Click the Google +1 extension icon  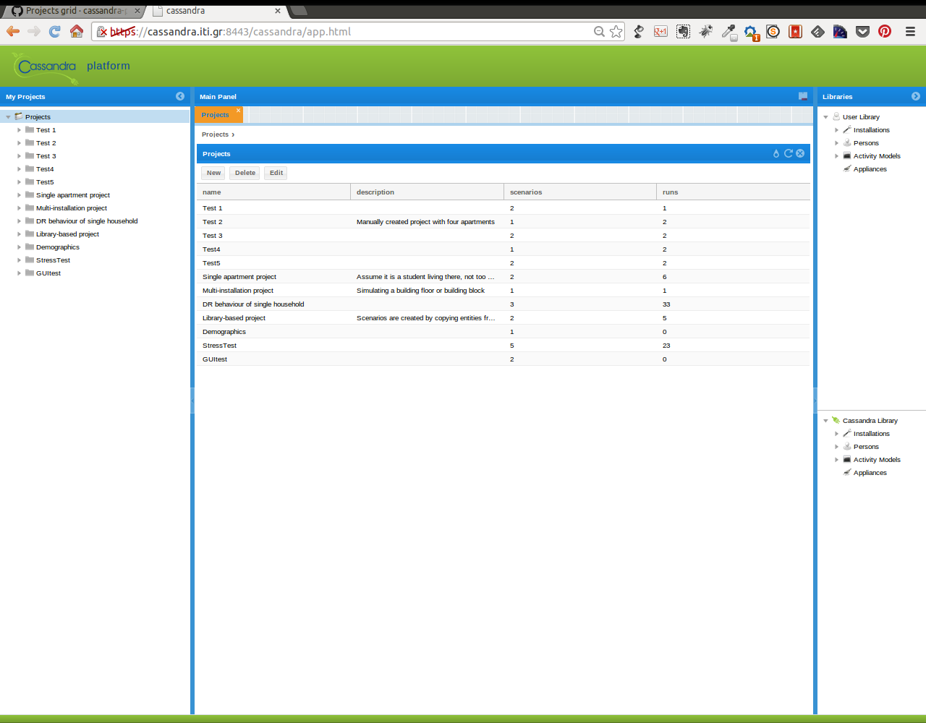(660, 31)
